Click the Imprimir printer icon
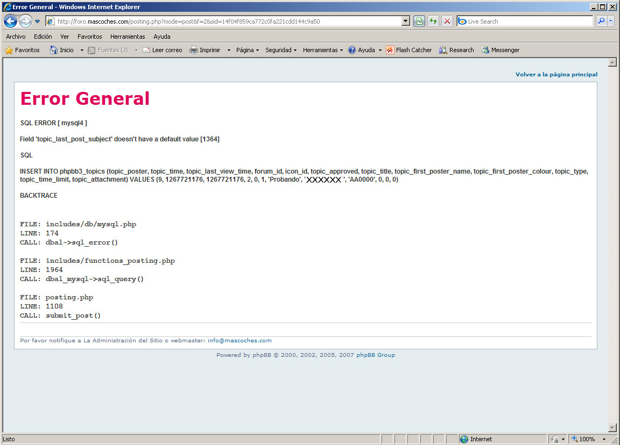The image size is (620, 445). (193, 50)
